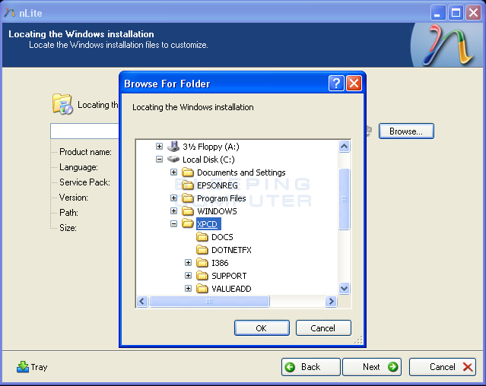Expand the VALUEADD folder node

click(188, 289)
